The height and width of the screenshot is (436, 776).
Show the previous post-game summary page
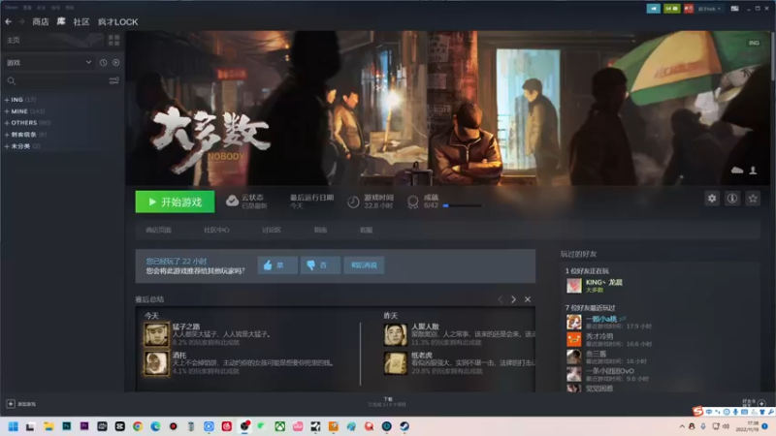click(x=500, y=299)
